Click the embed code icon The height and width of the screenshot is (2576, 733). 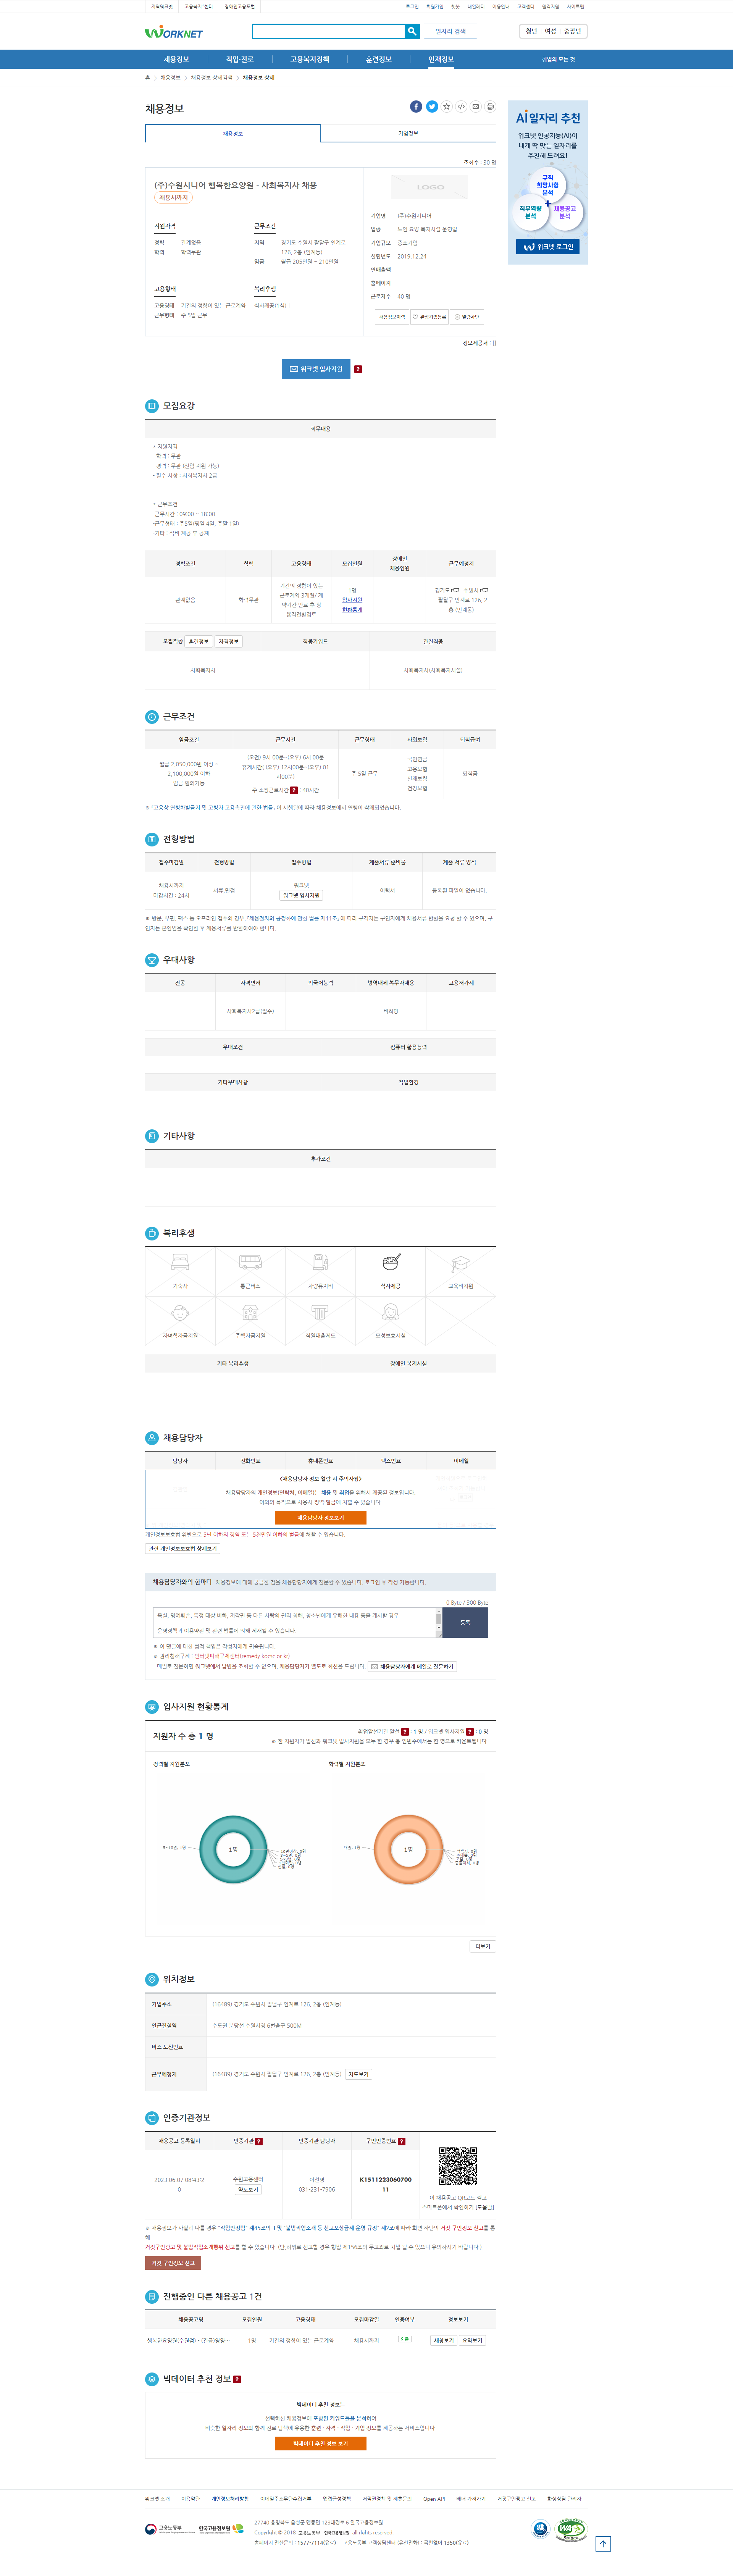(461, 106)
